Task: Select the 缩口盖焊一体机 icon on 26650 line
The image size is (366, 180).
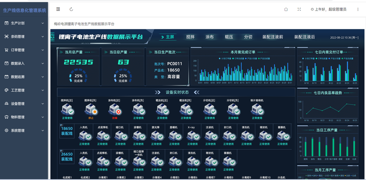Action: [139, 161]
